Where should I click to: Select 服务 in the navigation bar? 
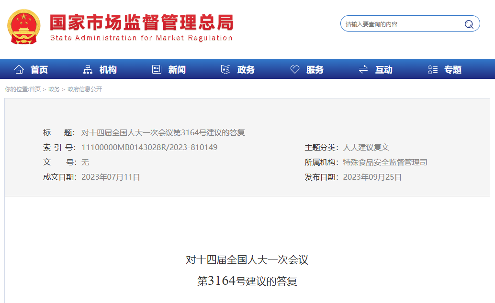(x=315, y=70)
